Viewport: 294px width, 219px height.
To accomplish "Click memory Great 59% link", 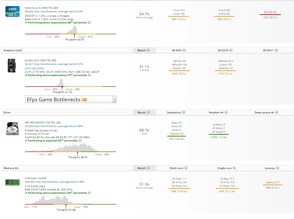I will click(86, 207).
